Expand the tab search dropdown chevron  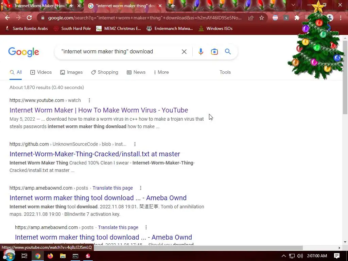tap(293, 5)
